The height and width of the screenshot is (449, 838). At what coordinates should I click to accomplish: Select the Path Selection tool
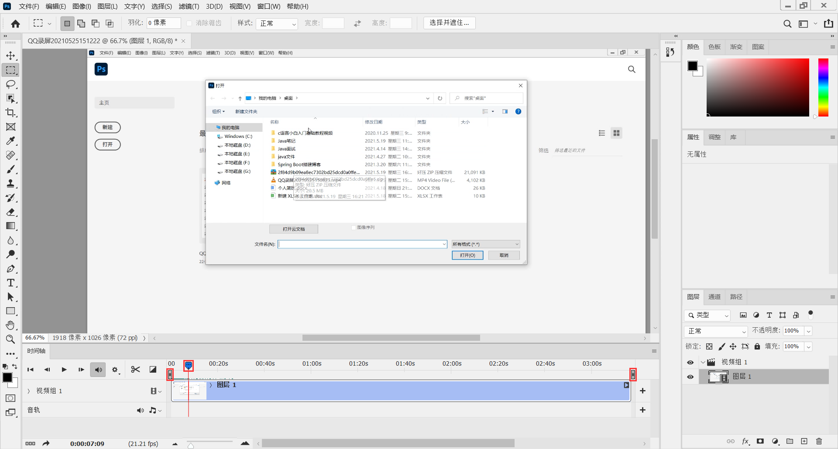click(10, 297)
